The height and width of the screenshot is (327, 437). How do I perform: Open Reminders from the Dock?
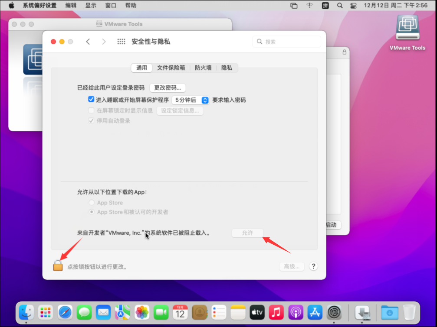(x=219, y=312)
